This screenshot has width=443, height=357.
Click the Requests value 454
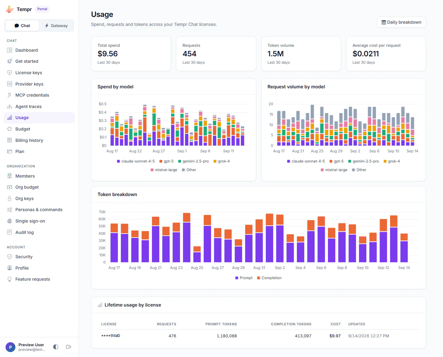pos(190,54)
